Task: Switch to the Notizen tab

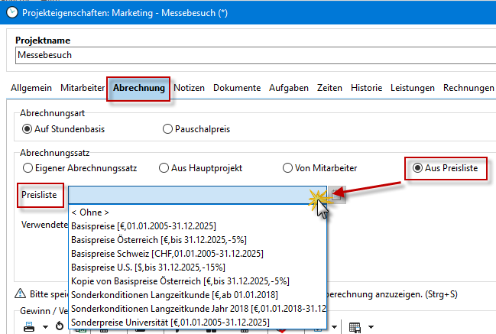Action: pos(189,88)
